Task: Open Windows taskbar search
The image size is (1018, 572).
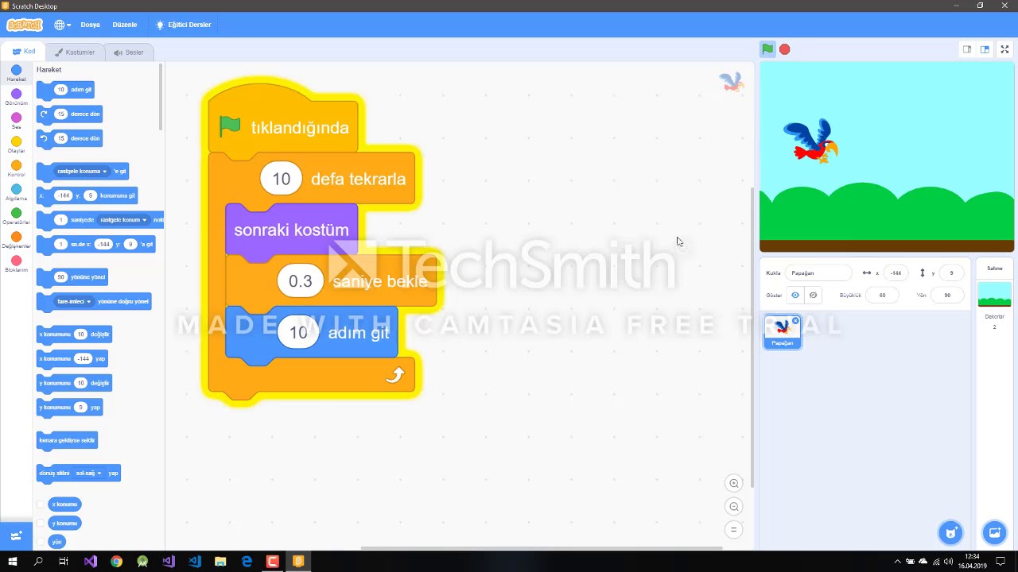Action: click(x=38, y=562)
